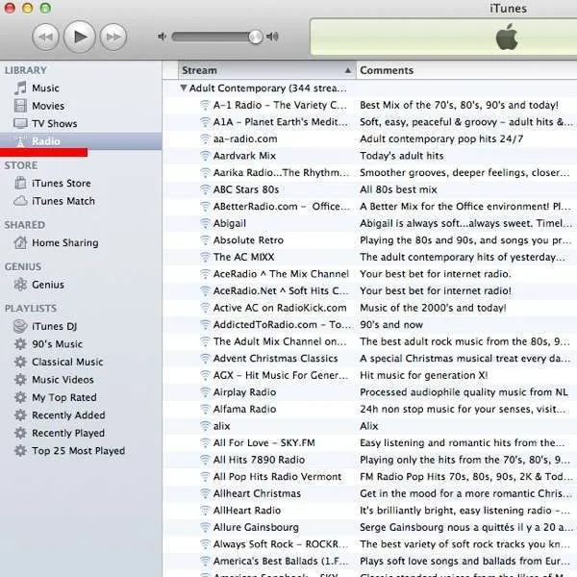Select the All Hits 7890 Radio stream
This screenshot has height=577, width=577.
(259, 460)
